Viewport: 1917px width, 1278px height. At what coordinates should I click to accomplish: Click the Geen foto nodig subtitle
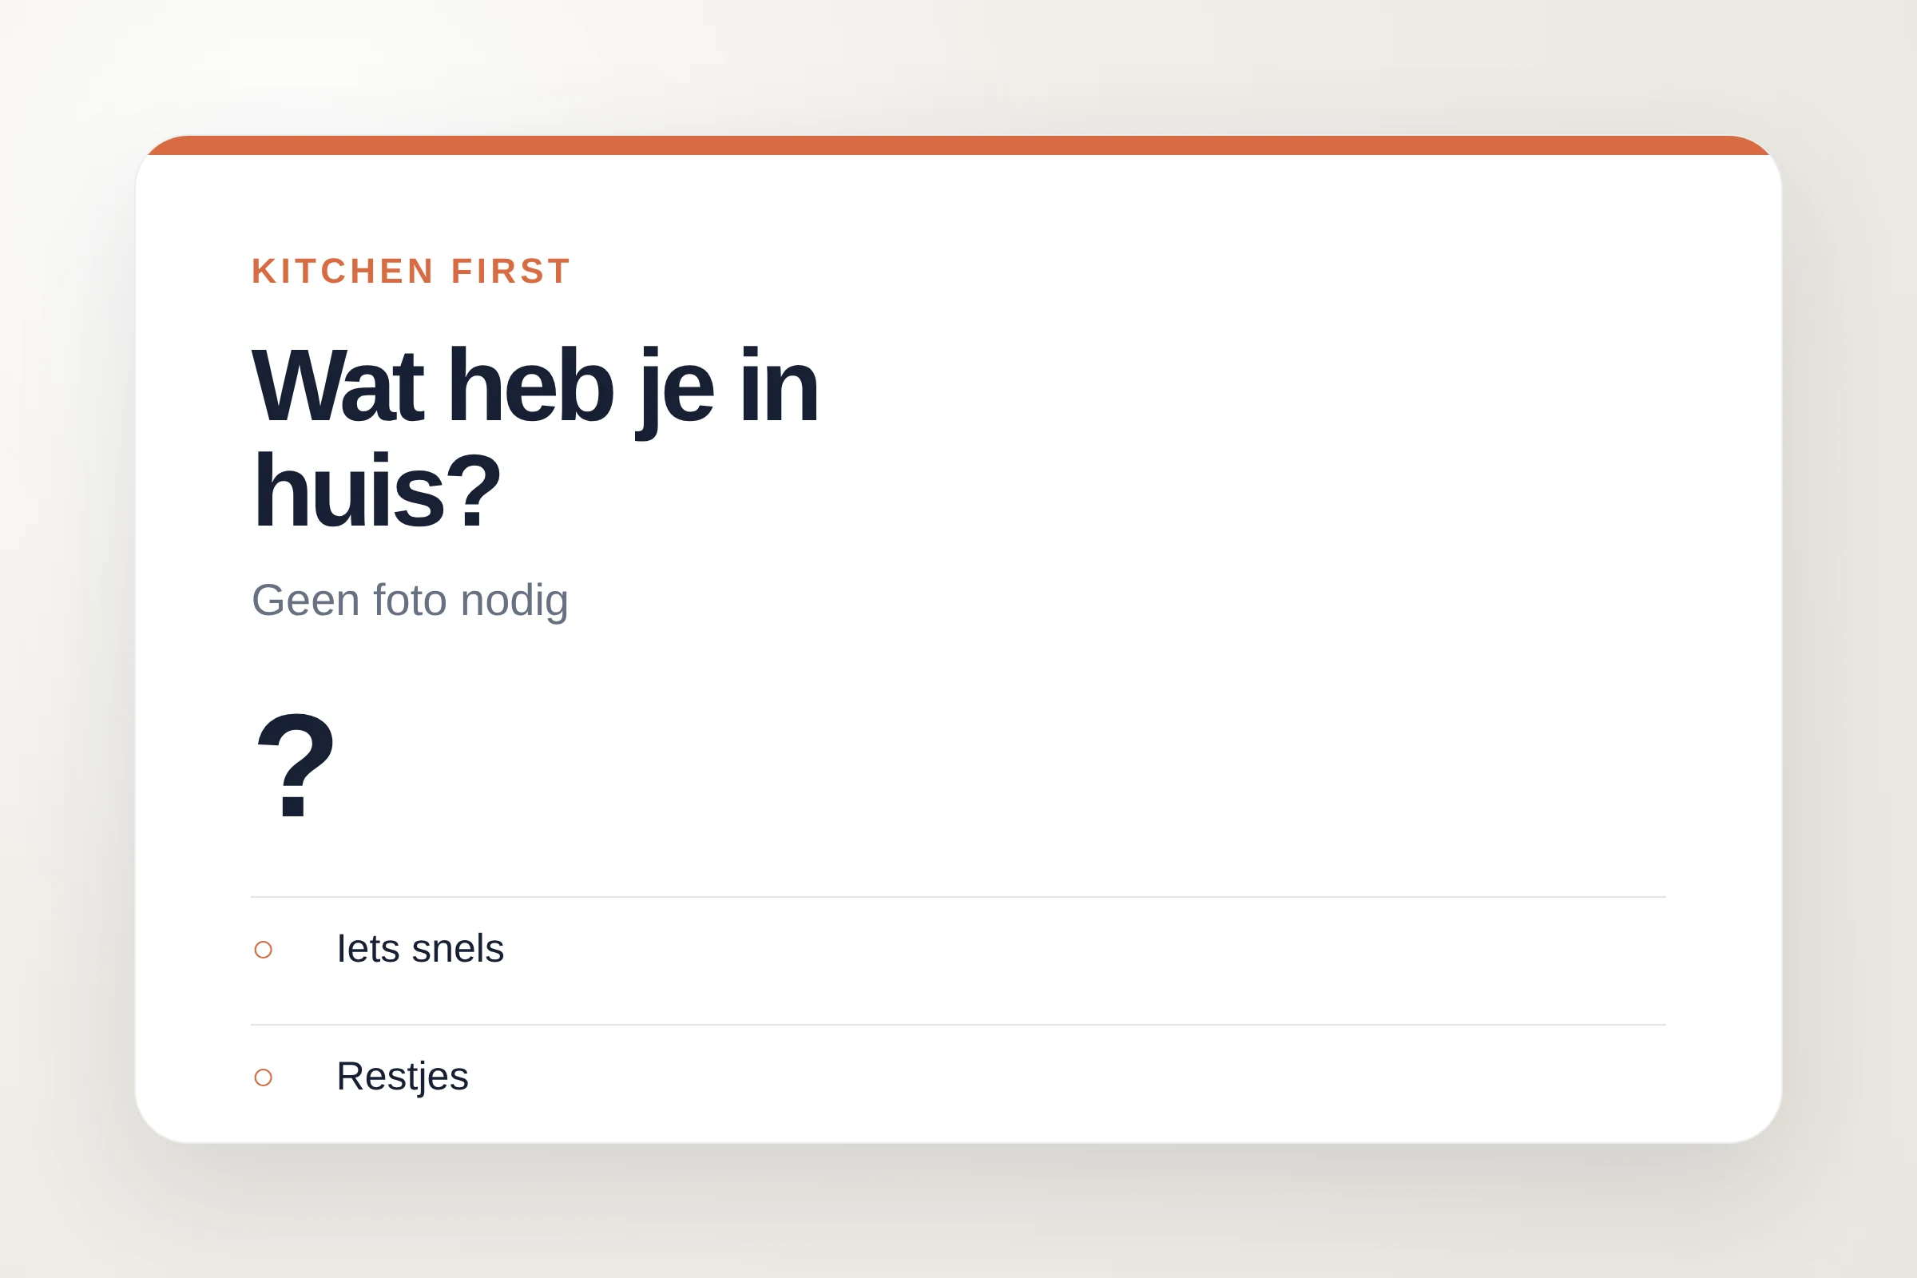point(409,601)
